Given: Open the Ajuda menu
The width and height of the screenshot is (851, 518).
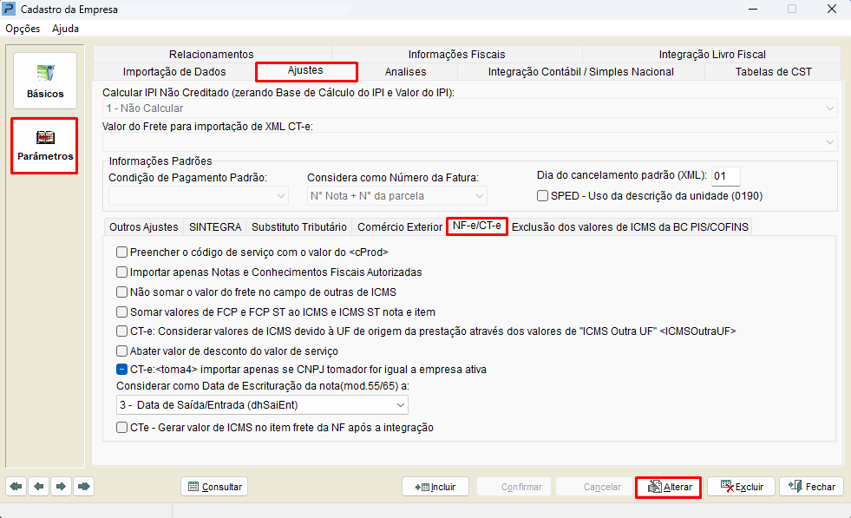Looking at the screenshot, I should 66,29.
